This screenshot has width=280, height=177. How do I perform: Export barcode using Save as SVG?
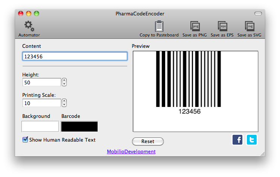250,26
